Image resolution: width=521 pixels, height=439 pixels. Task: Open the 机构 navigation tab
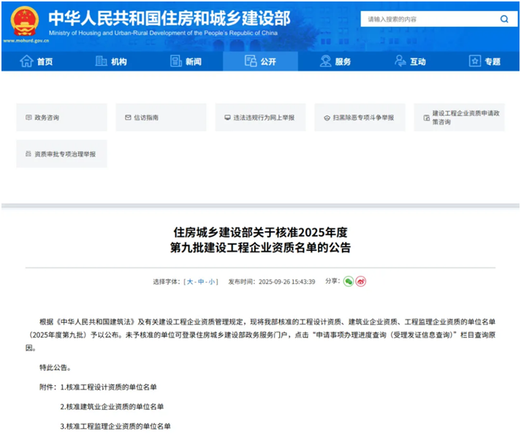[111, 61]
